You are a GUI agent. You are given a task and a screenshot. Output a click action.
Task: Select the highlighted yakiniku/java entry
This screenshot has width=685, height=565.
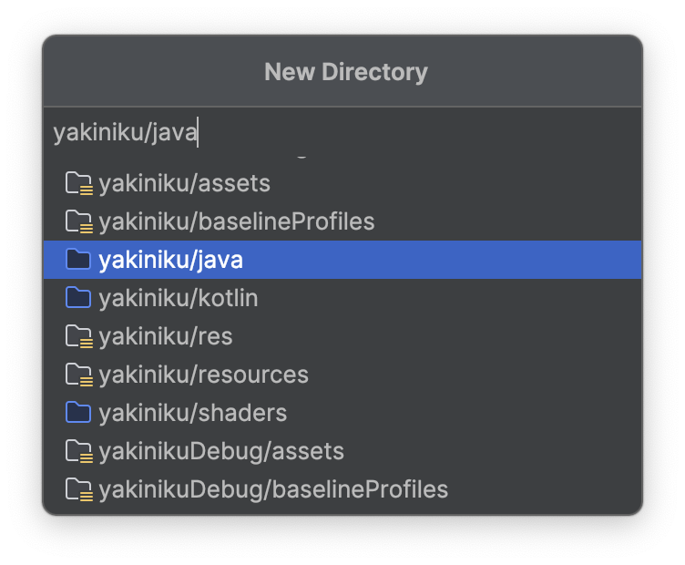tap(171, 260)
